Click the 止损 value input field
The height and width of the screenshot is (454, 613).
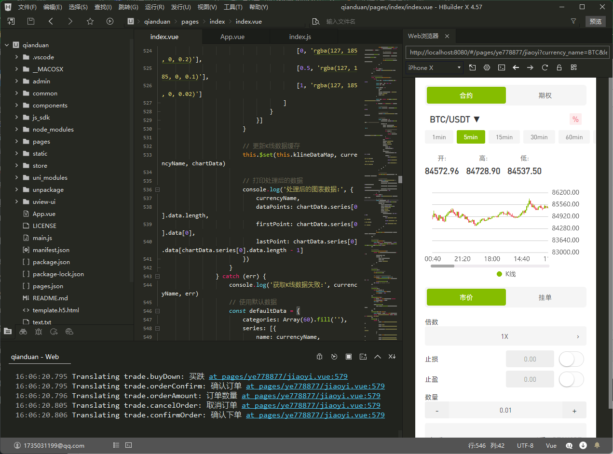(x=530, y=359)
